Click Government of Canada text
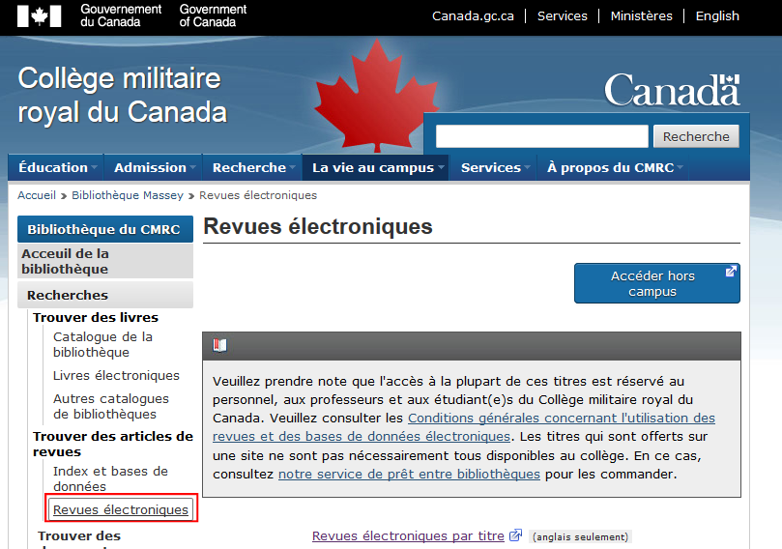The height and width of the screenshot is (549, 782). coord(213,15)
